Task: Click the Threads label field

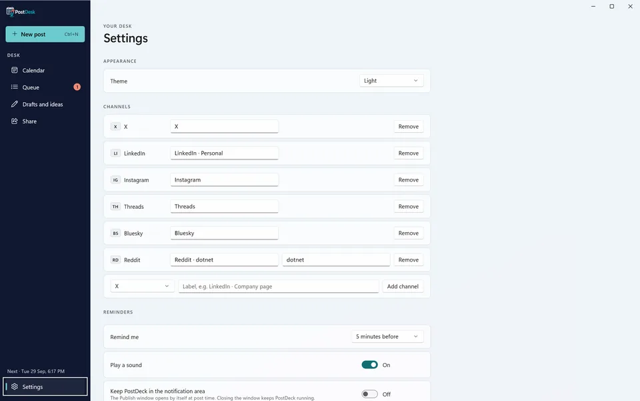Action: click(x=224, y=207)
